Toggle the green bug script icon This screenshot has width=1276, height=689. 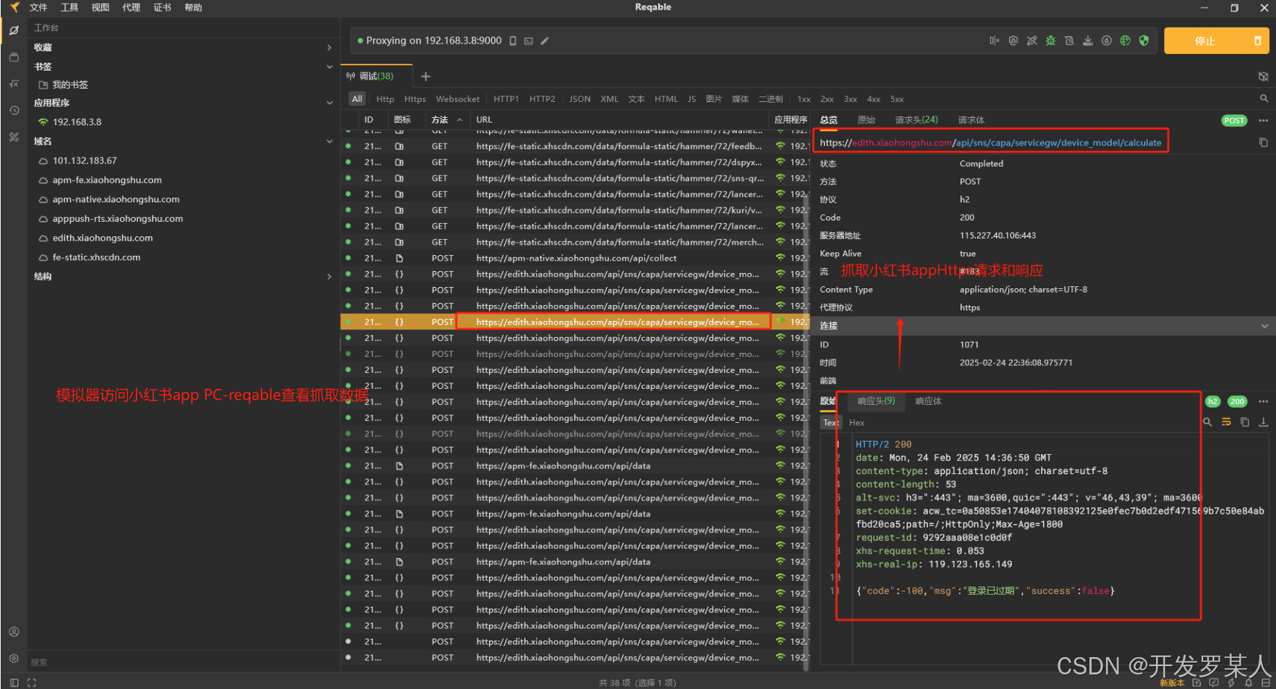coord(1051,41)
